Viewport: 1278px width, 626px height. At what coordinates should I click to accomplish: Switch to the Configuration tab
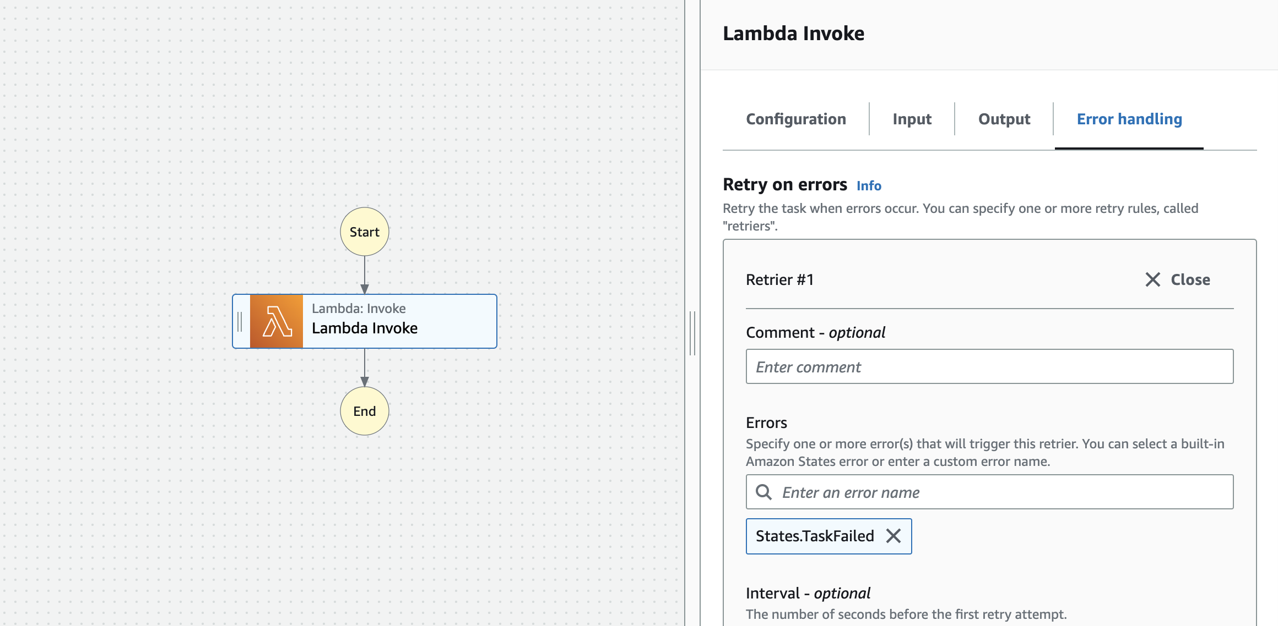tap(796, 119)
